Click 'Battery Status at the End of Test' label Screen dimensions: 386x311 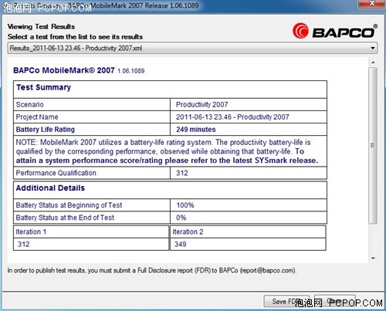click(65, 218)
